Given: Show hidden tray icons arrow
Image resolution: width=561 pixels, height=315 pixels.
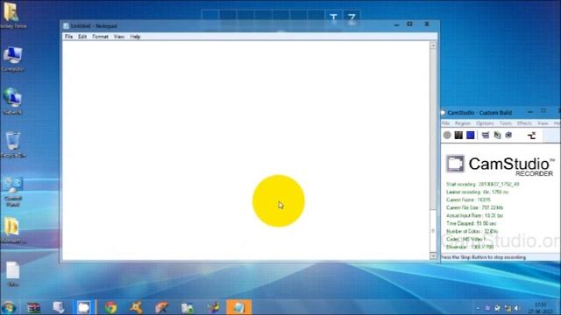Looking at the screenshot, I should [x=478, y=308].
